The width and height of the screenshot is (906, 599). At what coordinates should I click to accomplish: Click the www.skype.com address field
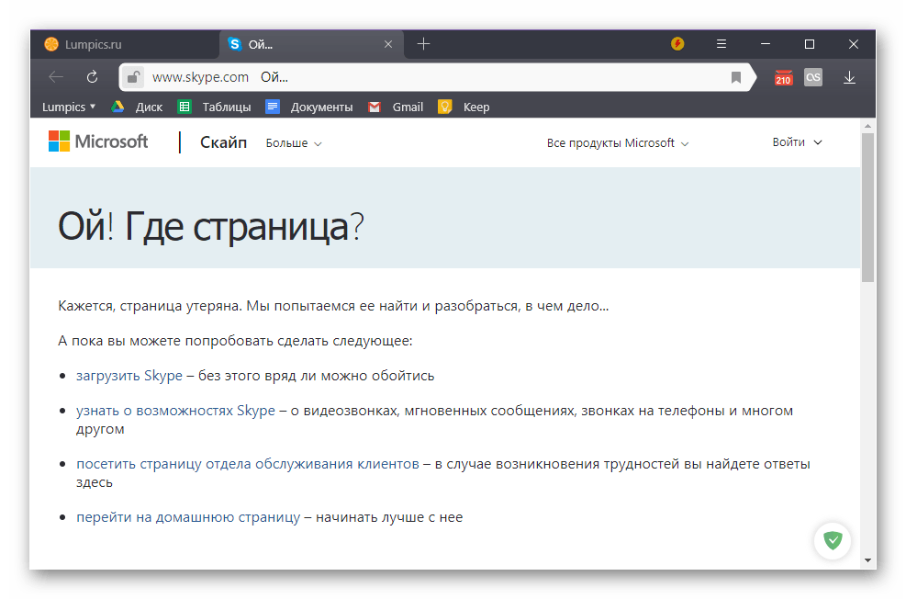pyautogui.click(x=200, y=78)
